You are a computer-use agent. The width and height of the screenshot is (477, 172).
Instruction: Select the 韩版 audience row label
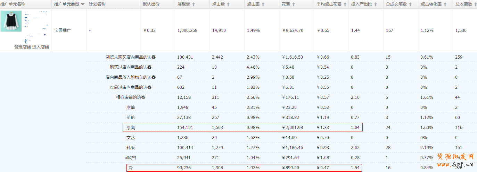(x=131, y=148)
